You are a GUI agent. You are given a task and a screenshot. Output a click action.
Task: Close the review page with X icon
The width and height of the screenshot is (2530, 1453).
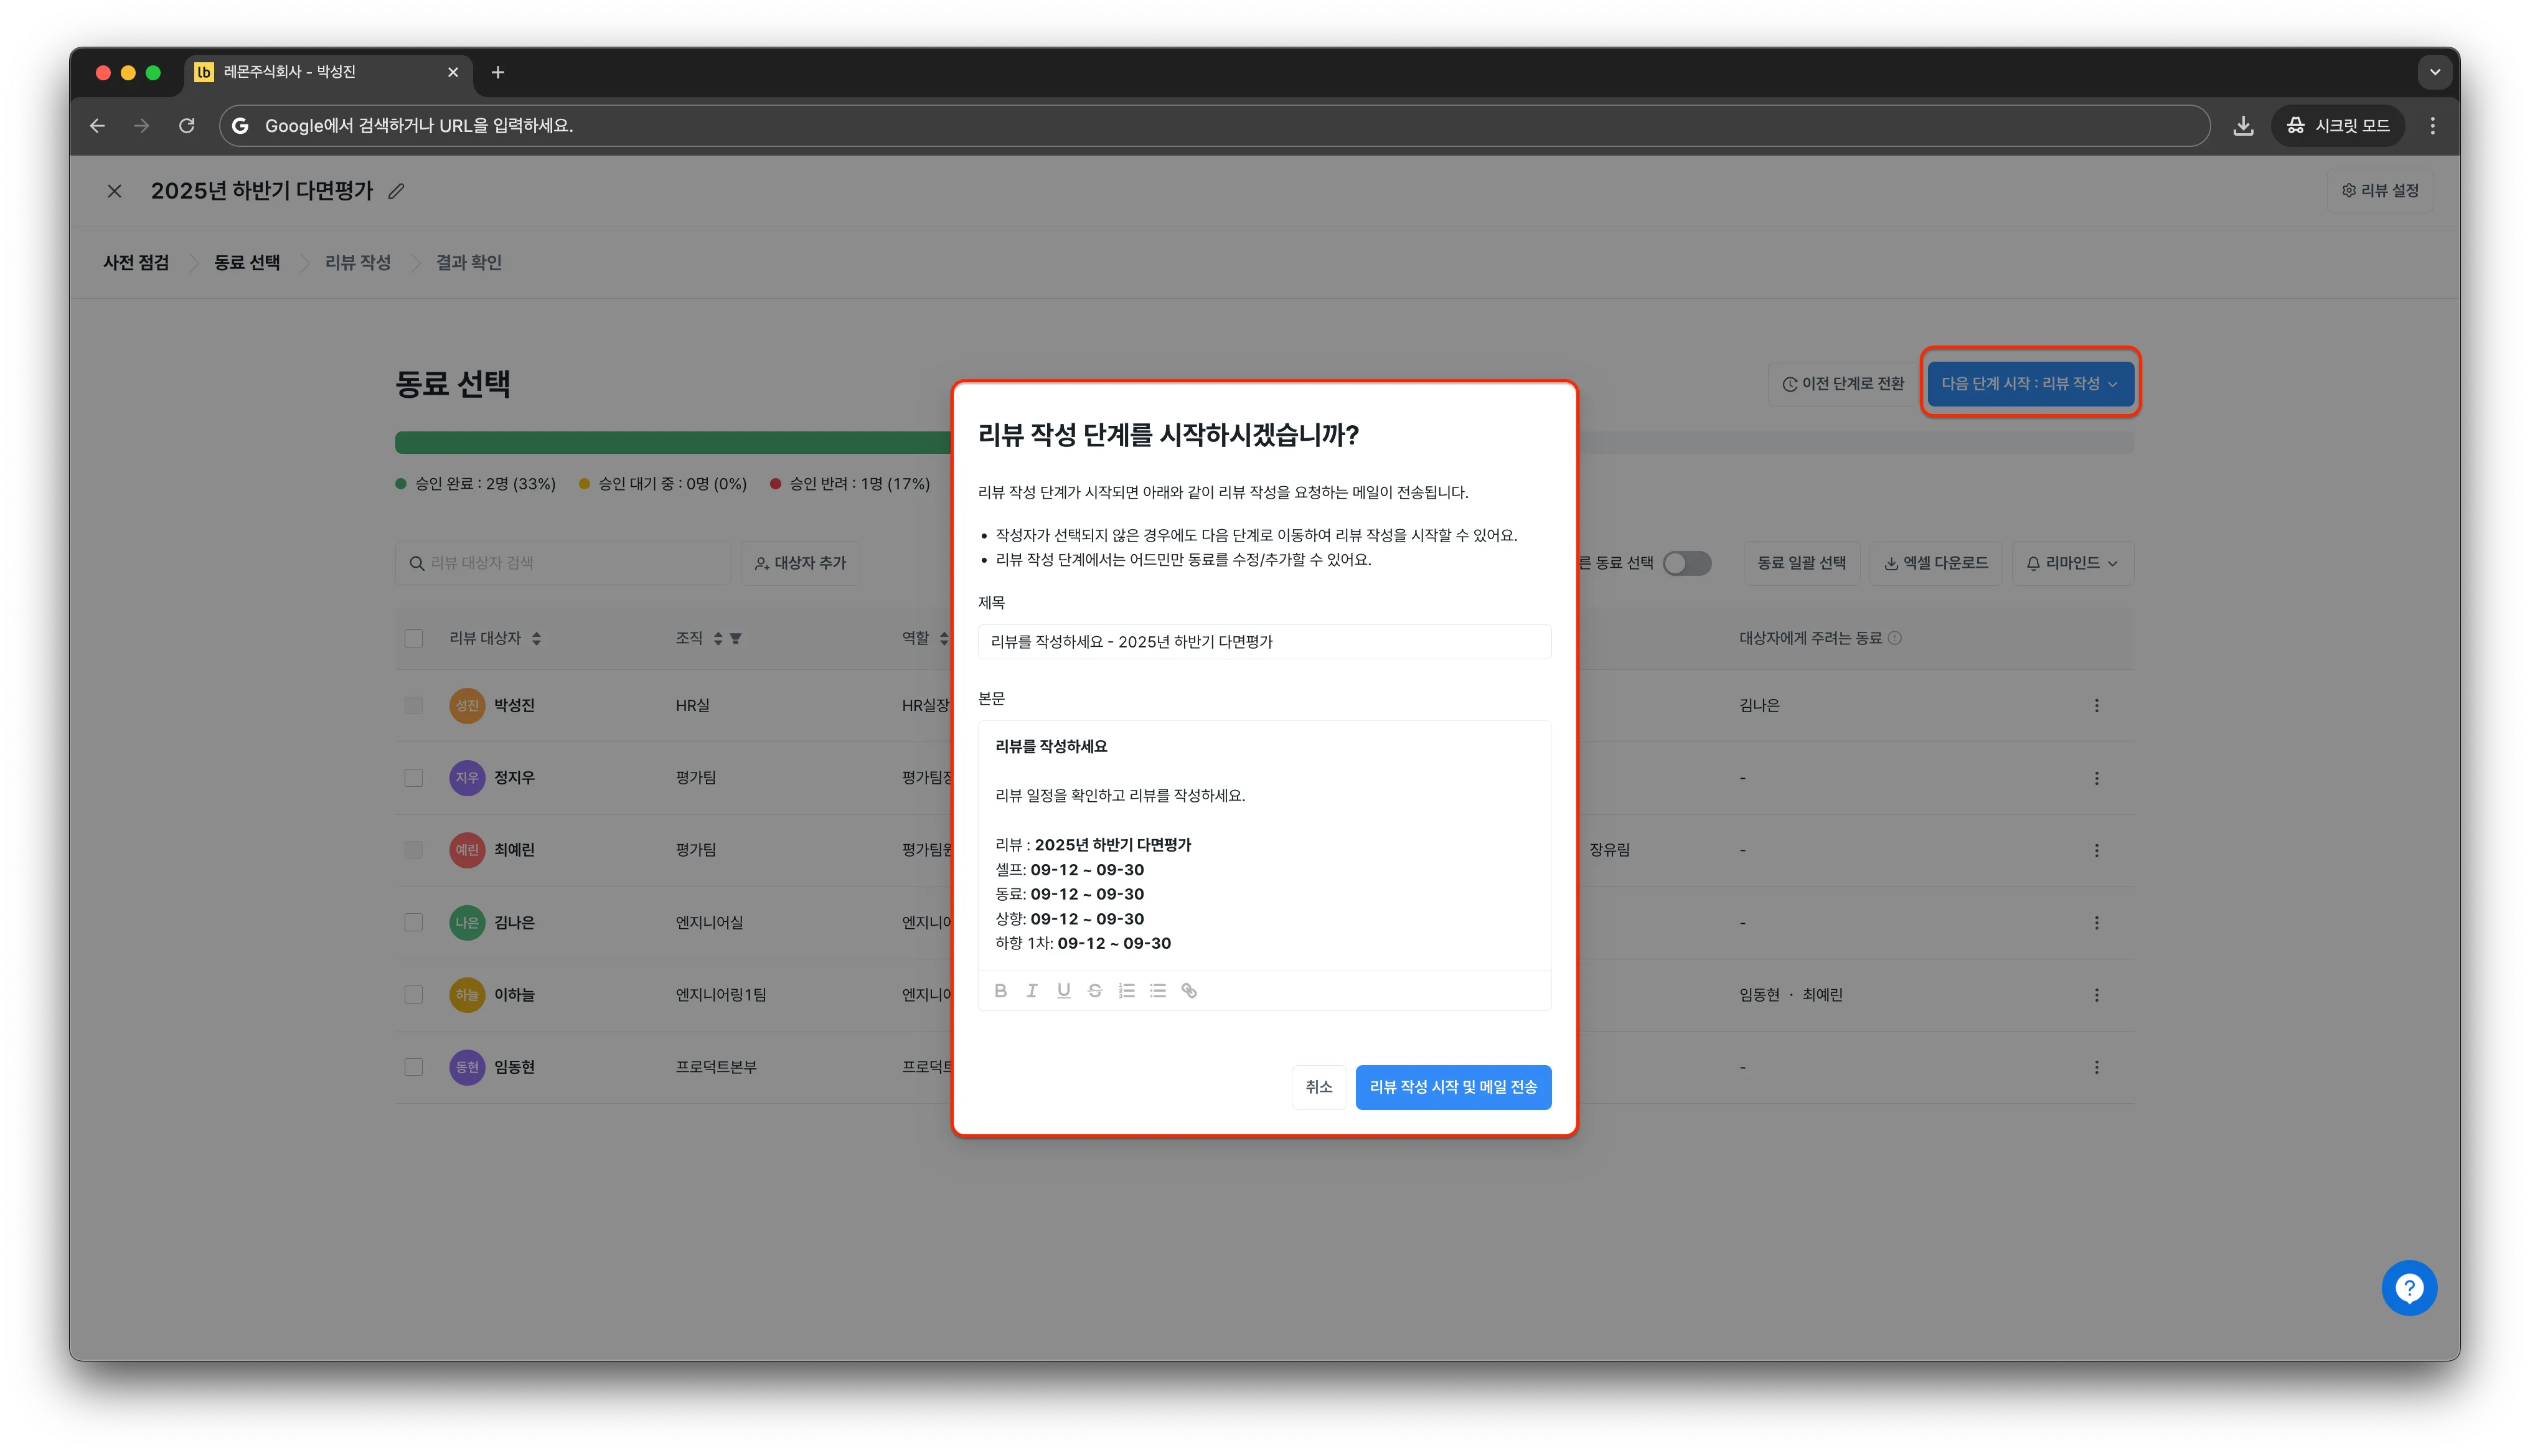point(115,190)
